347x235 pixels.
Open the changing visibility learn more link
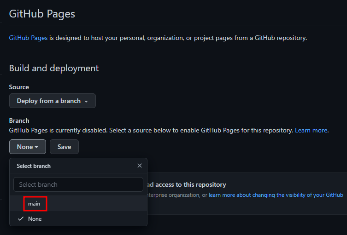[276, 195]
